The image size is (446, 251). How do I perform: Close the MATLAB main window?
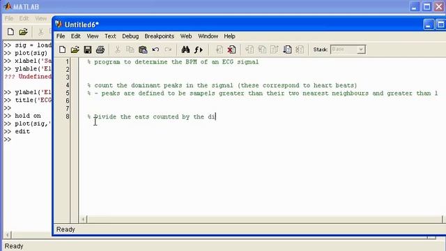(440, 6)
